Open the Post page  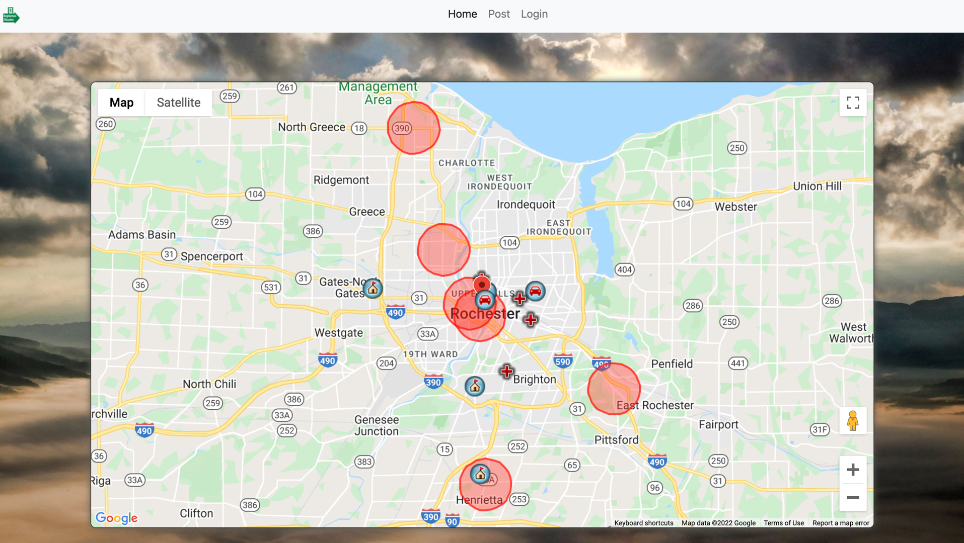498,14
